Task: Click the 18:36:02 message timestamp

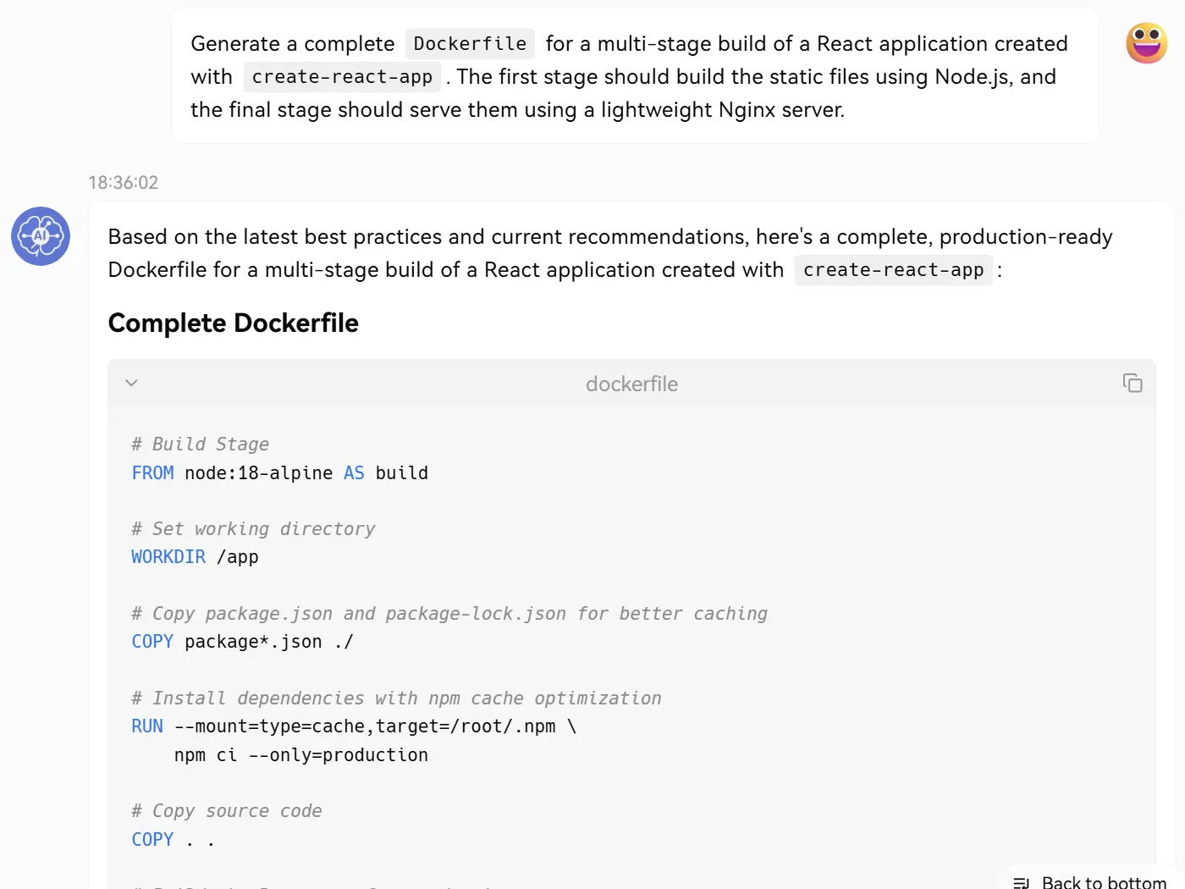Action: click(x=124, y=182)
